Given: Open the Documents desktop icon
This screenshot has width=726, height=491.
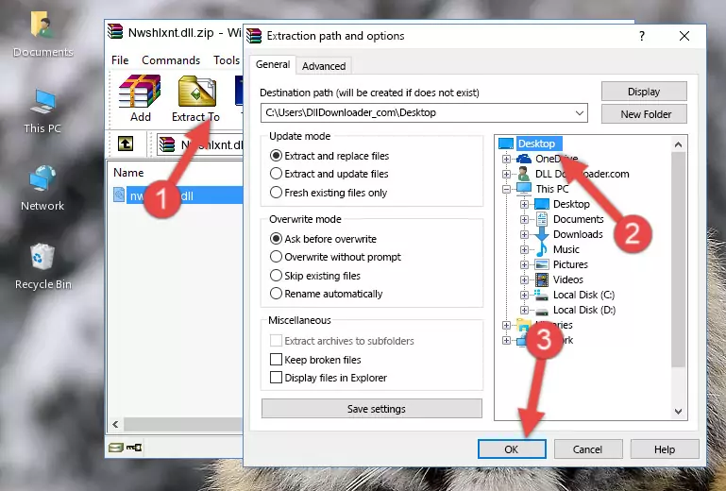Looking at the screenshot, I should pyautogui.click(x=42, y=25).
